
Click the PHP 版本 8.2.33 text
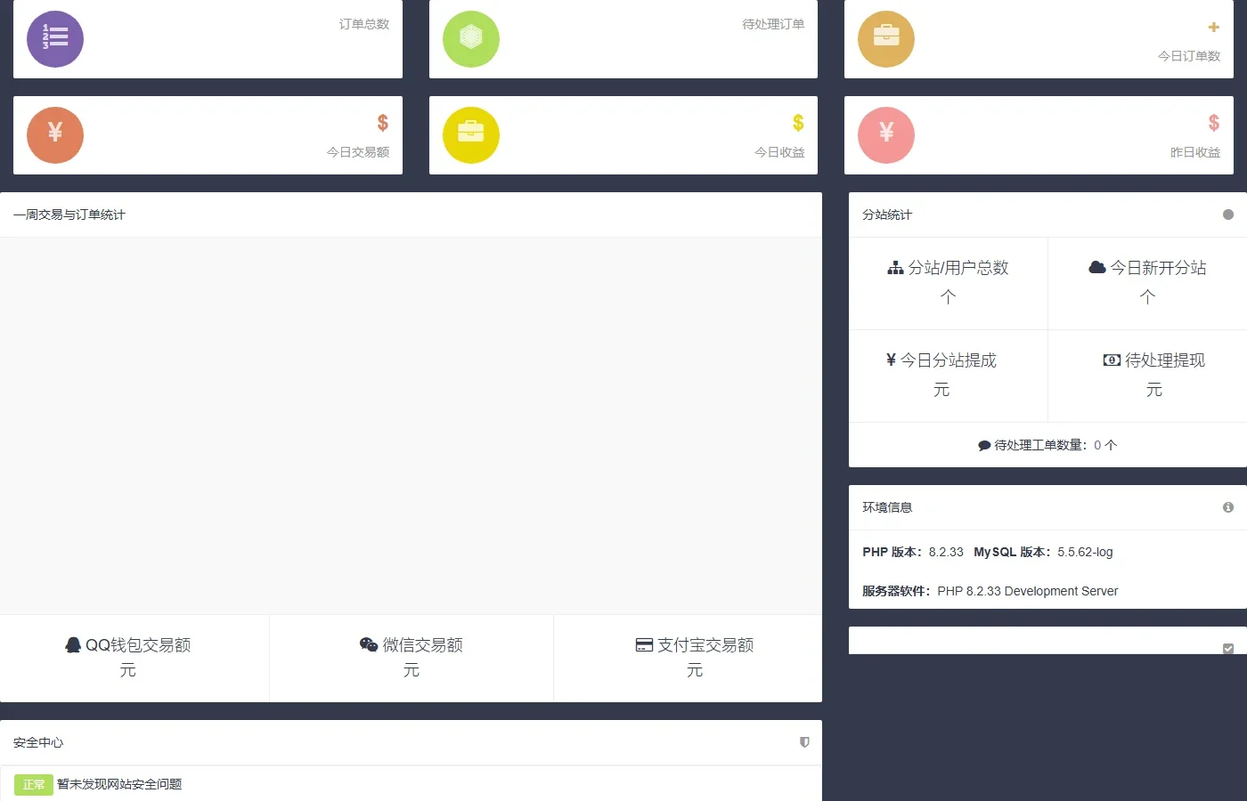coord(913,552)
